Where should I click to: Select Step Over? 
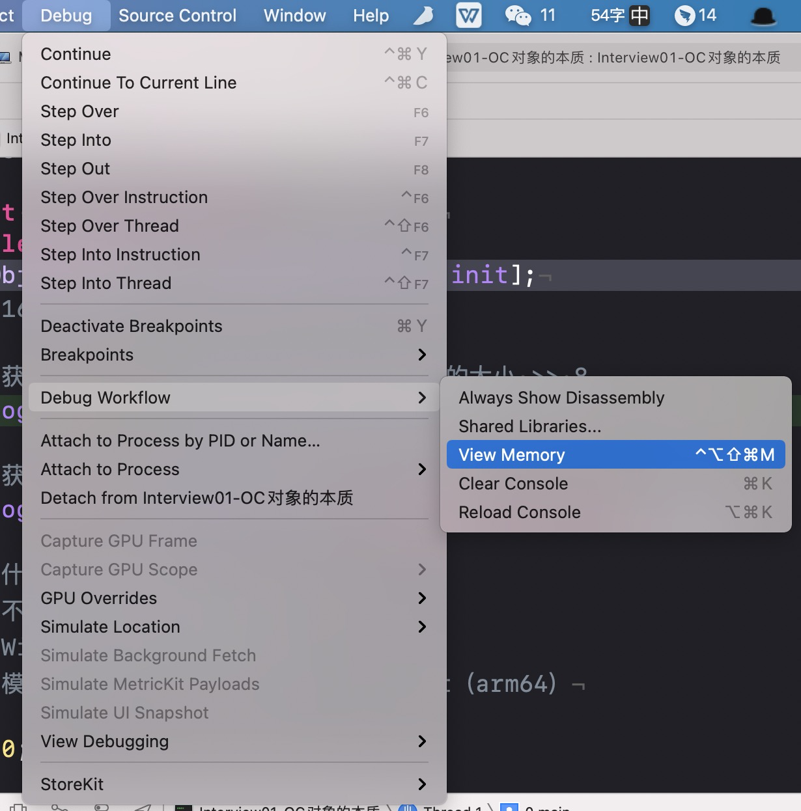click(x=234, y=111)
